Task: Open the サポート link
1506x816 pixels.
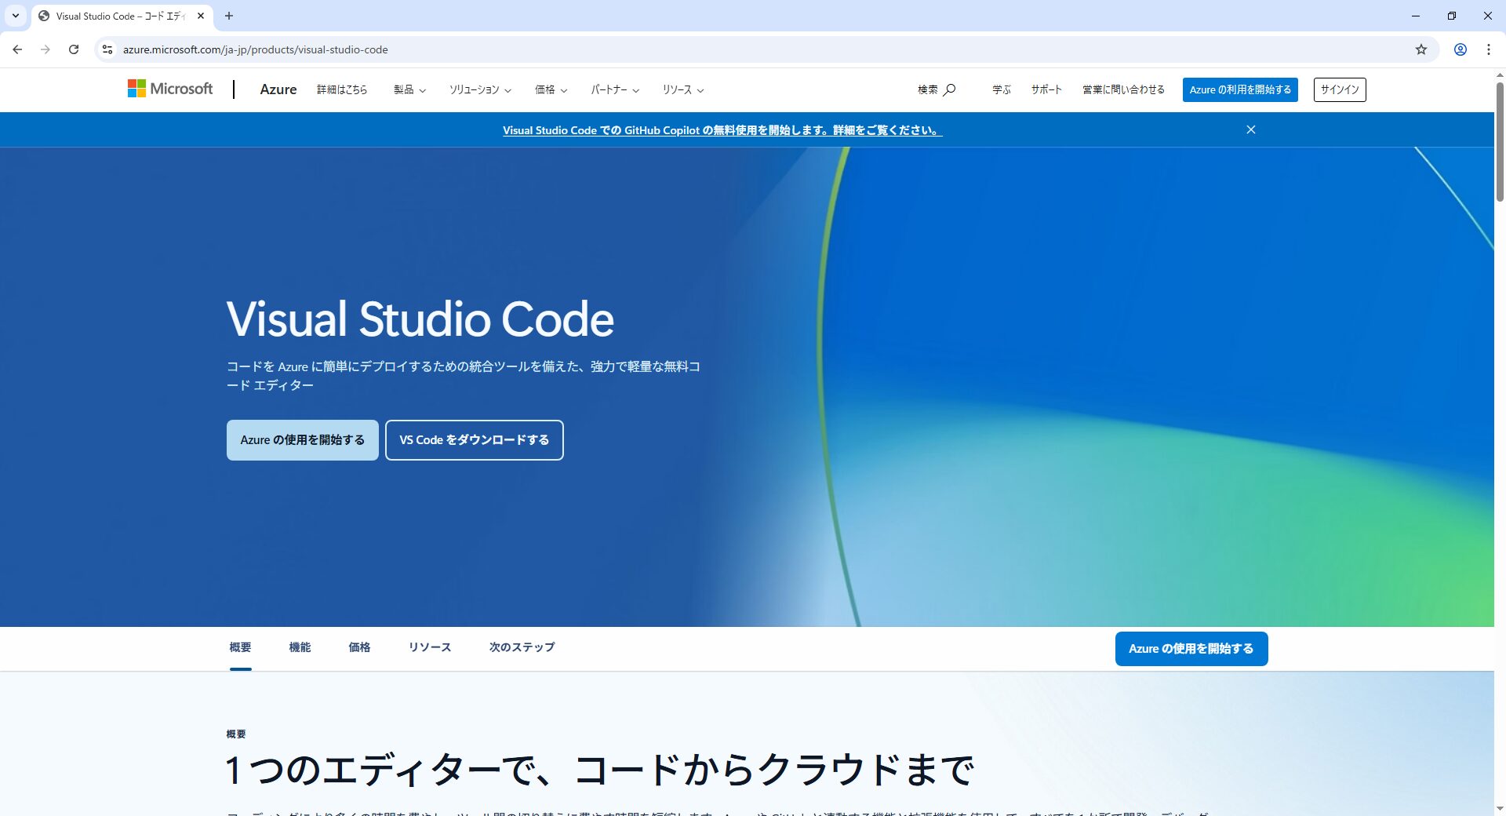Action: pyautogui.click(x=1046, y=89)
